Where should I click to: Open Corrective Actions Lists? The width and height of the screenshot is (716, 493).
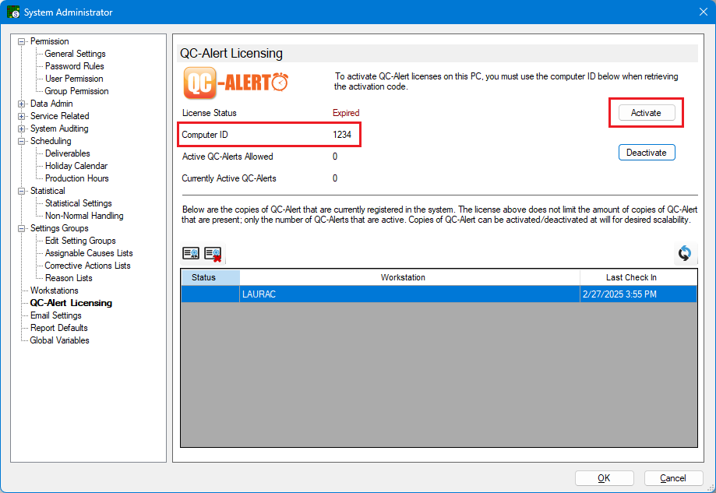point(87,266)
